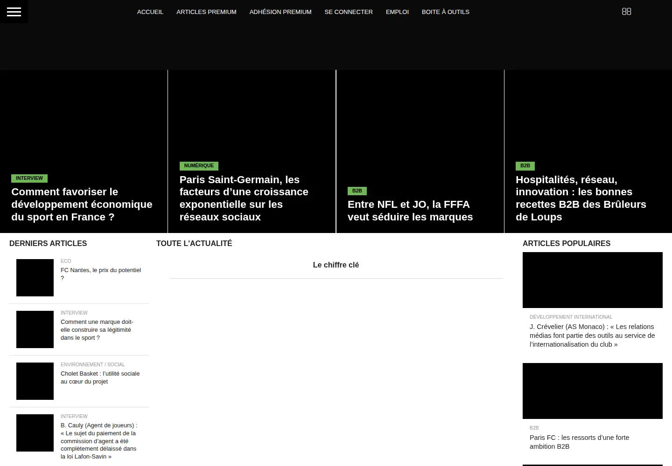Click the Le chiffre clé heading
Image resolution: width=672 pixels, height=466 pixels.
[336, 265]
